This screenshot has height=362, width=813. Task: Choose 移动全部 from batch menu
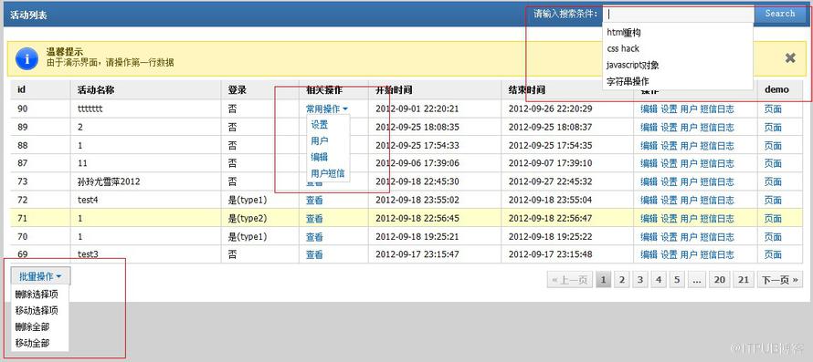pos(33,343)
